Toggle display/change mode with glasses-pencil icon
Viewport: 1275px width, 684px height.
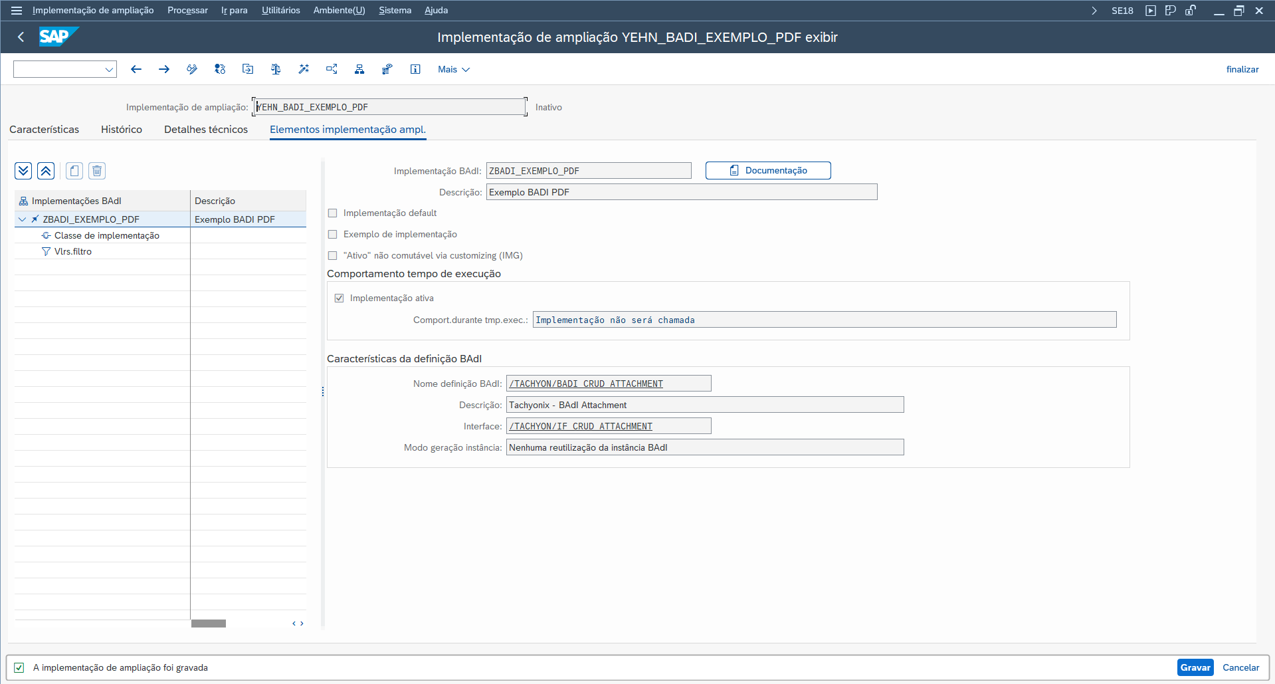click(192, 69)
